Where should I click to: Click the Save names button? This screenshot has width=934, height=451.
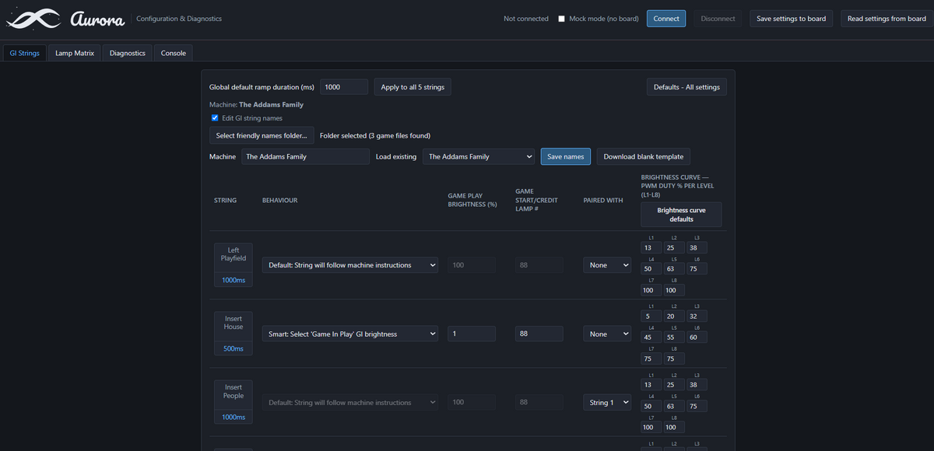coord(566,156)
